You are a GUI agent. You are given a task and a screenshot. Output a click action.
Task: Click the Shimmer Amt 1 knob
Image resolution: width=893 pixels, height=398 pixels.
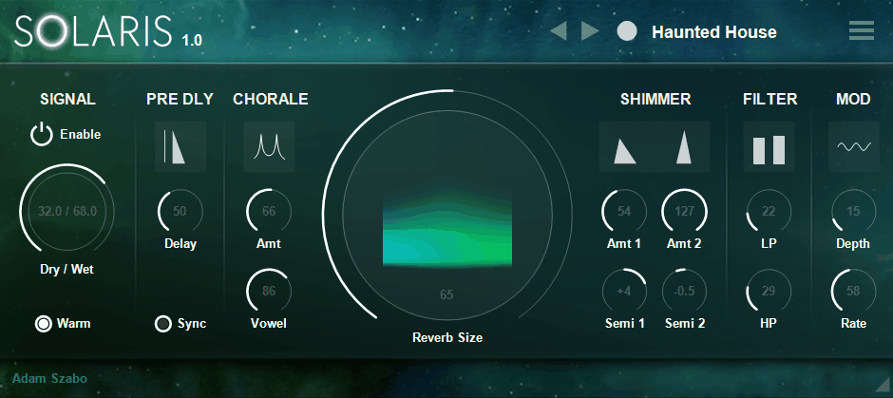(x=625, y=211)
